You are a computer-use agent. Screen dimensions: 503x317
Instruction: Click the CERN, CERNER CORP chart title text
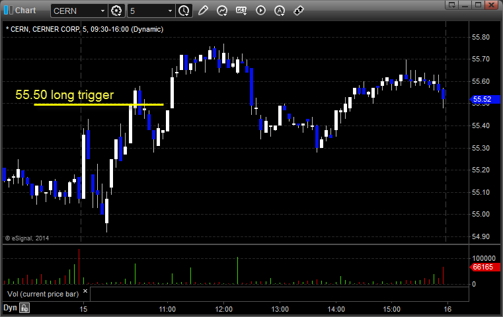tap(85, 29)
